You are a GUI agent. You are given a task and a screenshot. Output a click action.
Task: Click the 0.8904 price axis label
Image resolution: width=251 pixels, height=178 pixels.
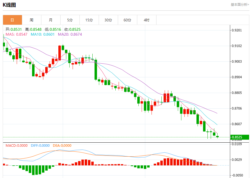pos(237,77)
